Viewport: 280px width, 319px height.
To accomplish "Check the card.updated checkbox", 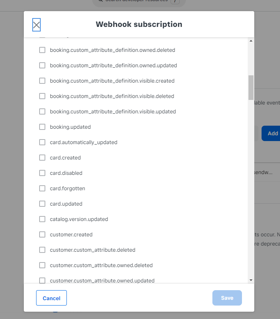I will point(42,204).
